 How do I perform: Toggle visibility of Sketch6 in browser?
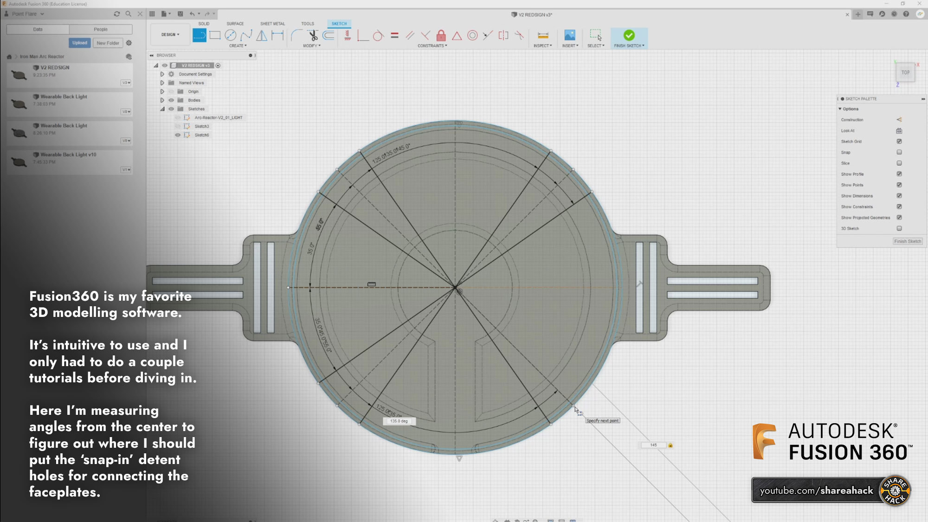pos(177,135)
